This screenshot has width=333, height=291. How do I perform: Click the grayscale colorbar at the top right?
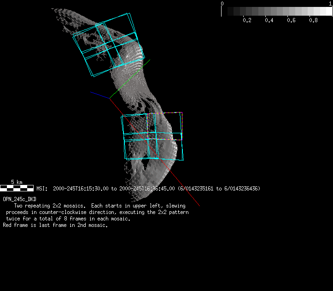277,11
